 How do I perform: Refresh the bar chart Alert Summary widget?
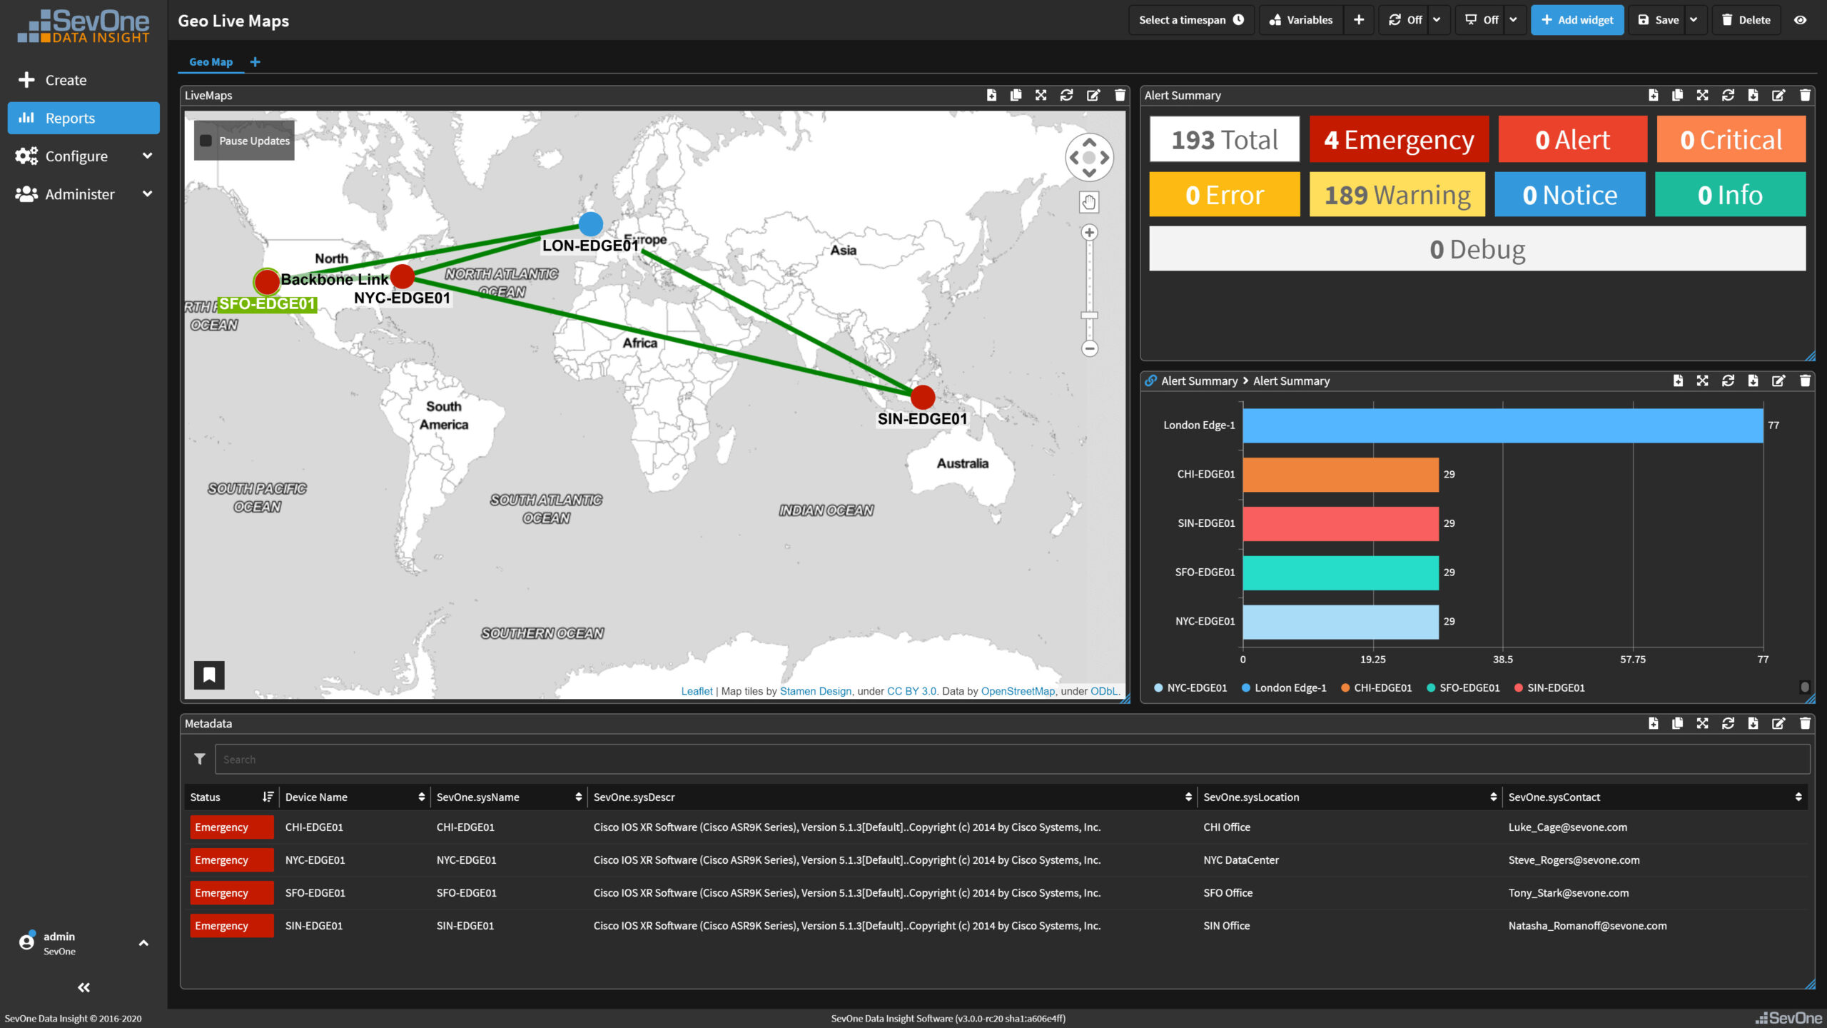click(1728, 381)
